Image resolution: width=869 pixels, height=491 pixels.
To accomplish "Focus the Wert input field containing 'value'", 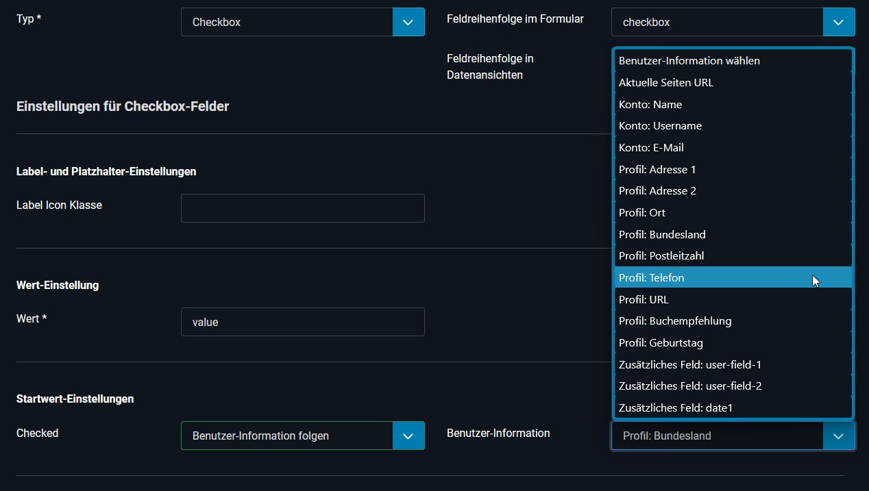I will pos(302,322).
